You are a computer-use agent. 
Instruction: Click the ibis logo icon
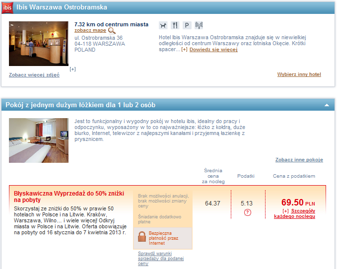tap(7, 8)
